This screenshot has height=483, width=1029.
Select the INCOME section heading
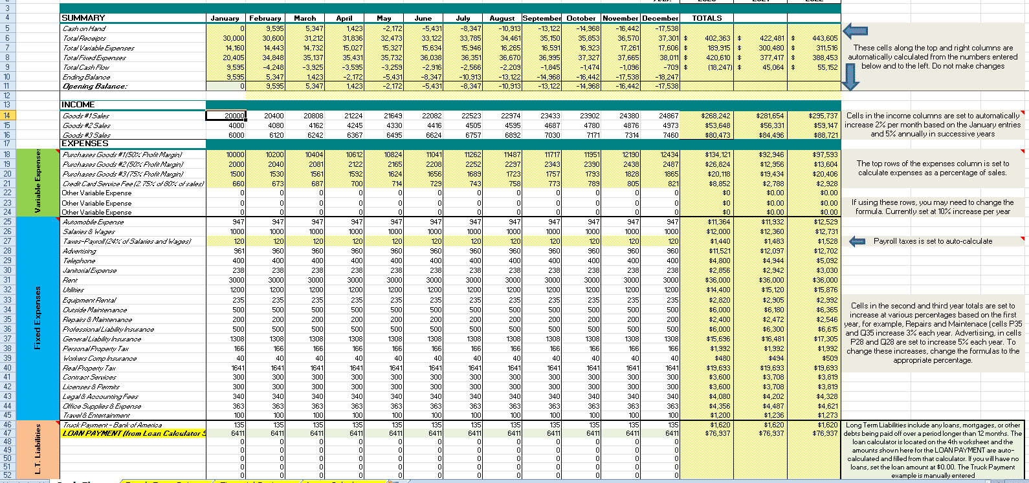click(x=133, y=105)
